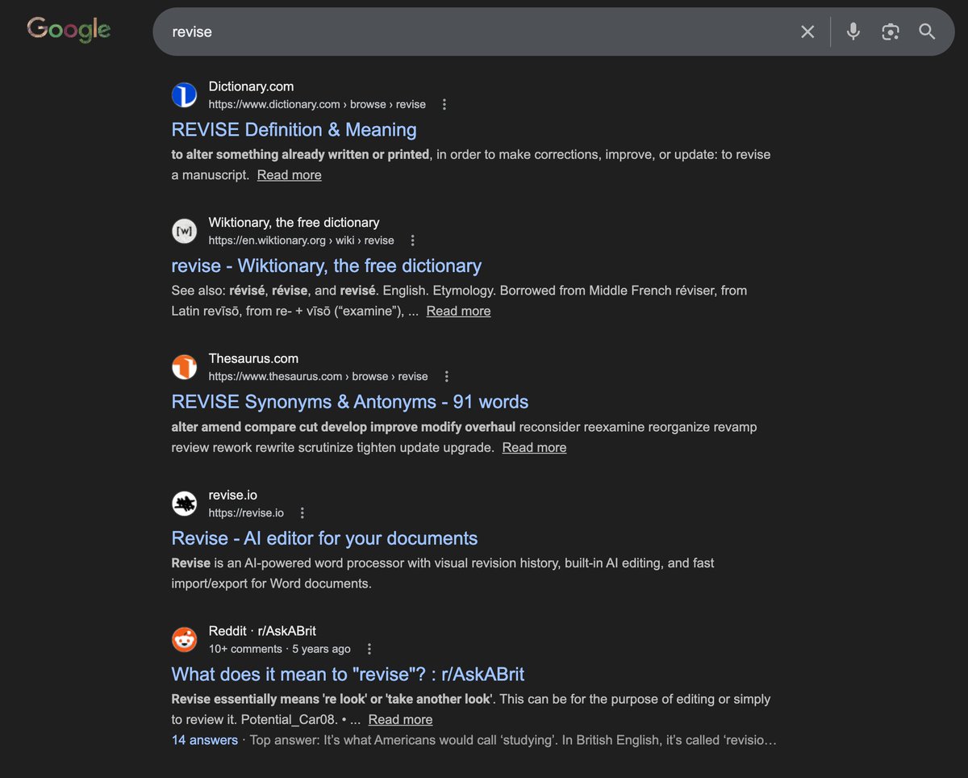Click the magnifying glass search icon
This screenshot has height=778, width=968.
click(x=926, y=31)
